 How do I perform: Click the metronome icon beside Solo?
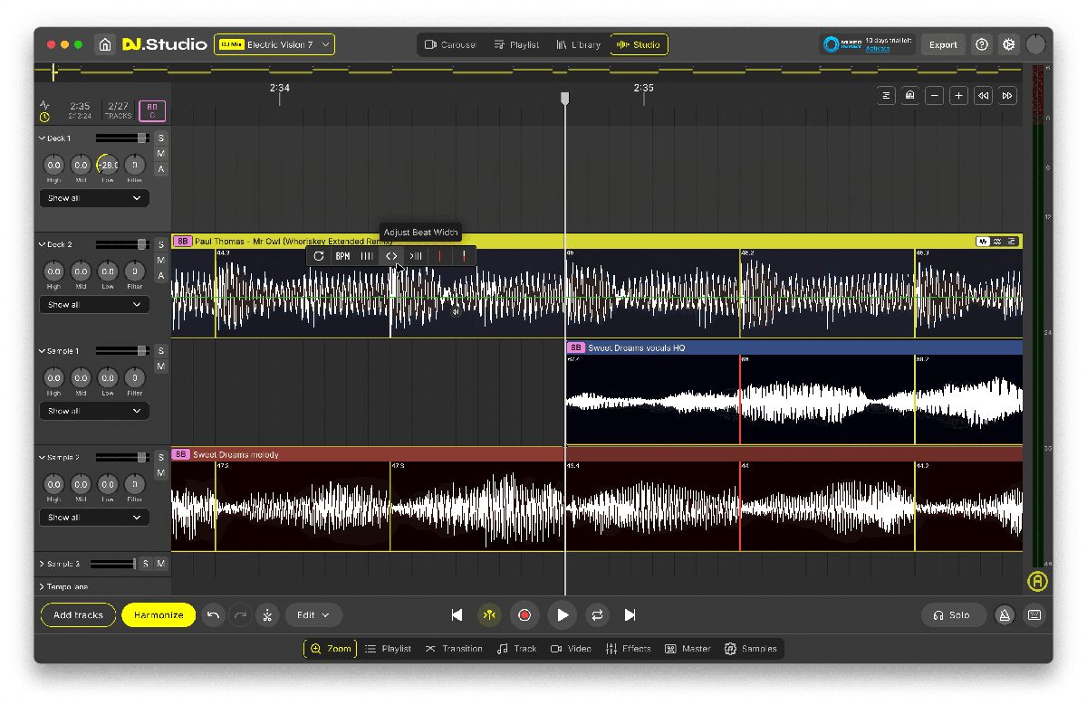coord(1005,615)
